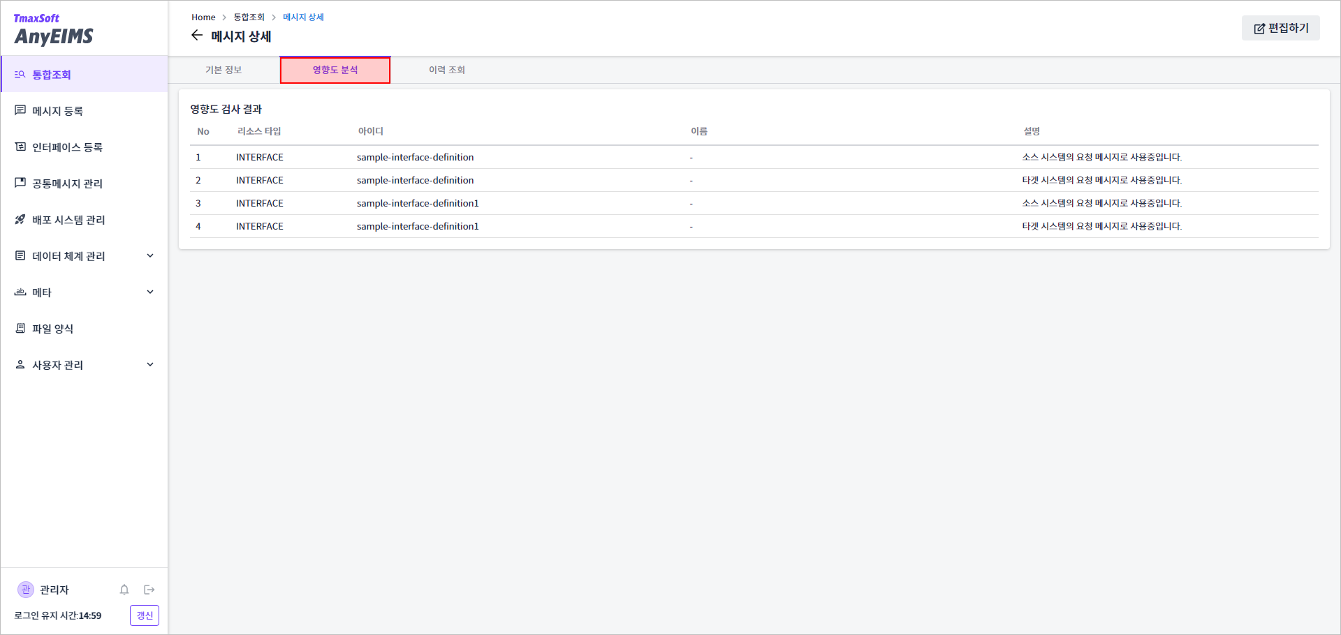Click the back arrow beside 메시지 상세
Image resolution: width=1341 pixels, height=635 pixels.
[197, 36]
